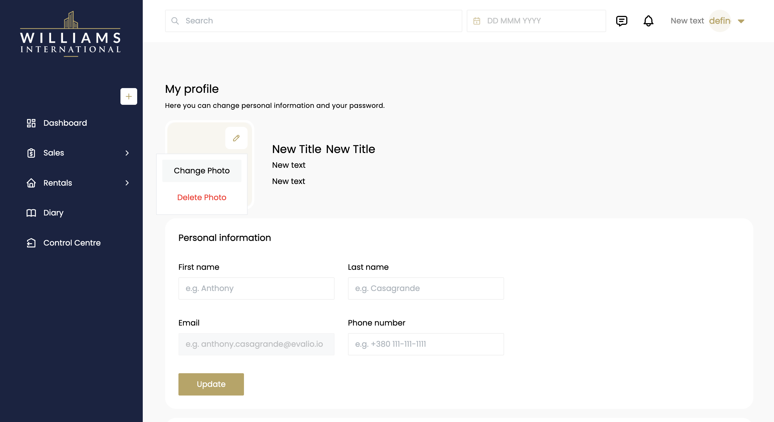Click the Last name input field
The height and width of the screenshot is (422, 774).
425,288
